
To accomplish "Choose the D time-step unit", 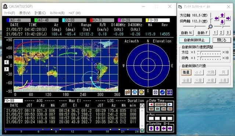I will click(158, 109).
